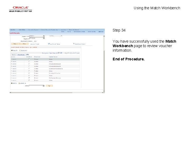Image resolution: width=190 pixels, height=143 pixels.
Task: Click the View All link in grid header
Action: tap(55, 53)
